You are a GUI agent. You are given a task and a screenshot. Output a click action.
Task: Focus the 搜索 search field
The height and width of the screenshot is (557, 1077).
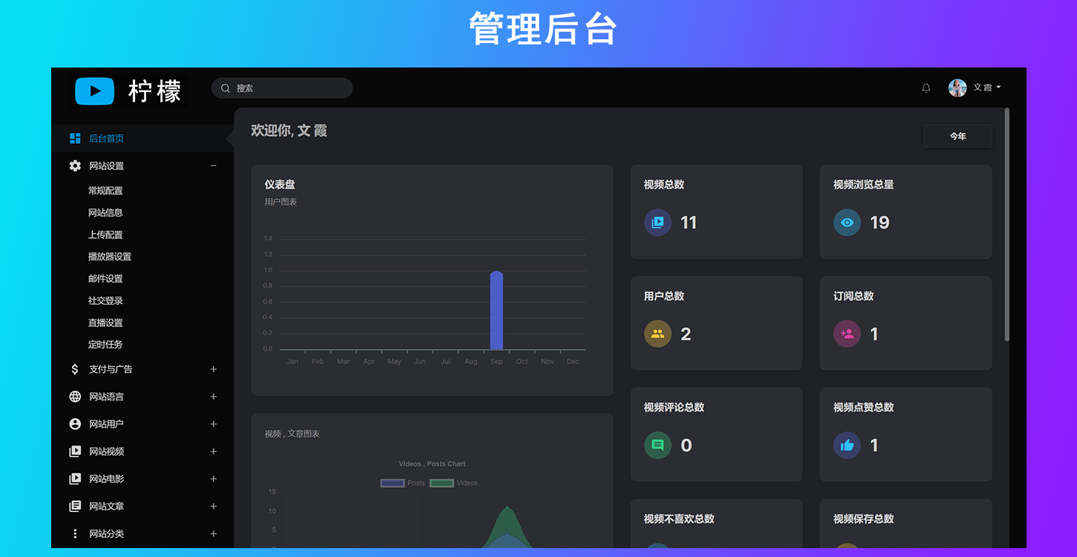click(x=282, y=88)
